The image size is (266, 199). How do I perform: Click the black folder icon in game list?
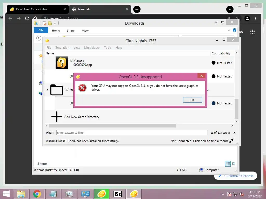(56, 90)
